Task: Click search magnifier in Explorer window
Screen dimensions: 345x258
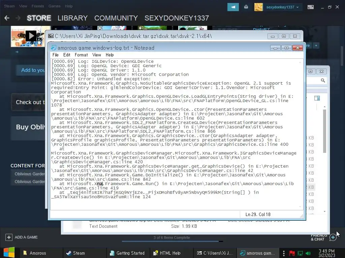Action: click(323, 81)
